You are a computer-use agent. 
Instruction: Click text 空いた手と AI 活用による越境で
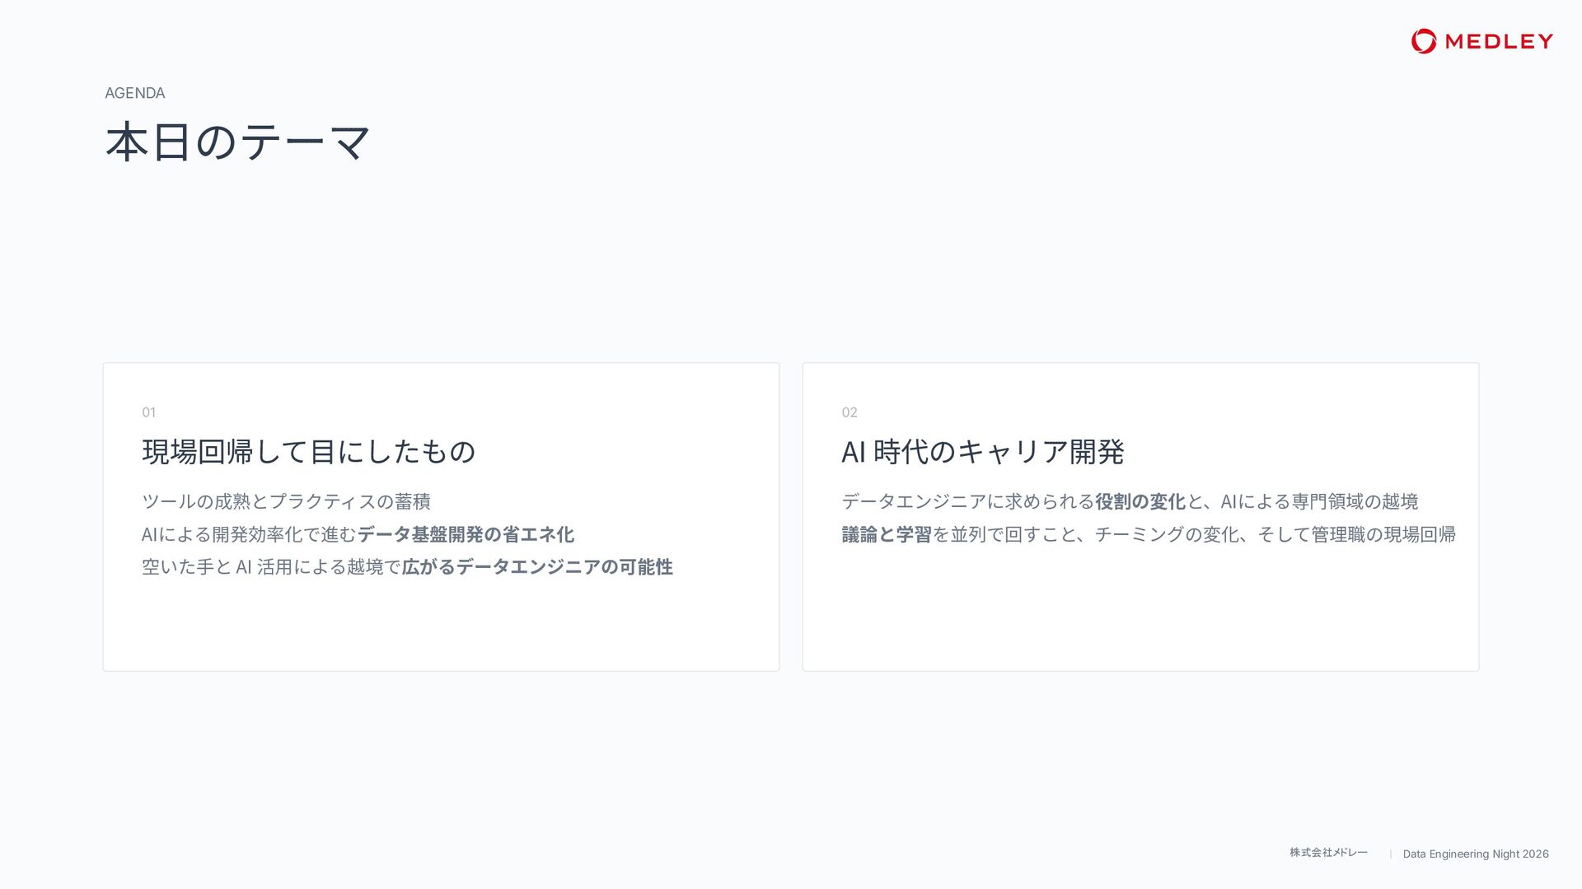pyautogui.click(x=271, y=567)
